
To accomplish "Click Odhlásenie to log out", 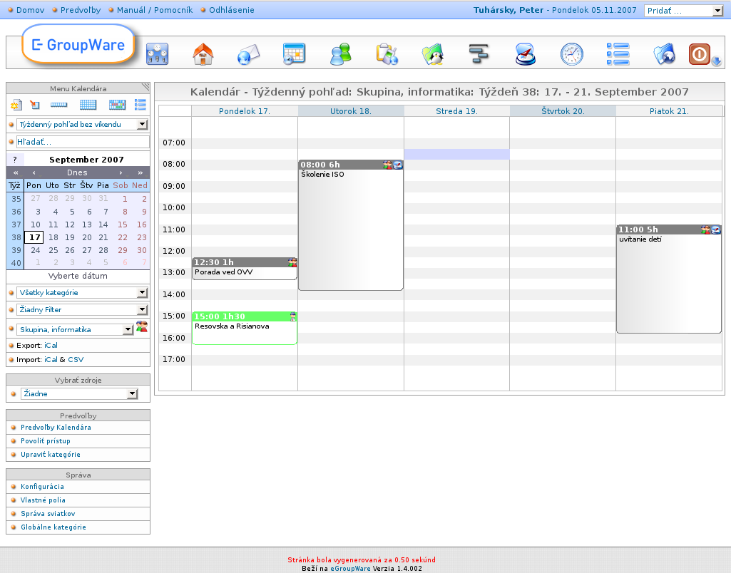I will coord(232,10).
